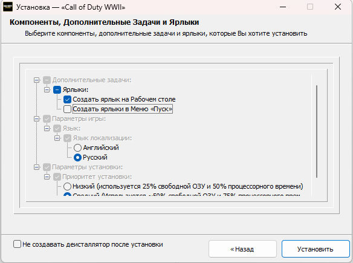Collapse the Приоритет установки node

coord(47,177)
